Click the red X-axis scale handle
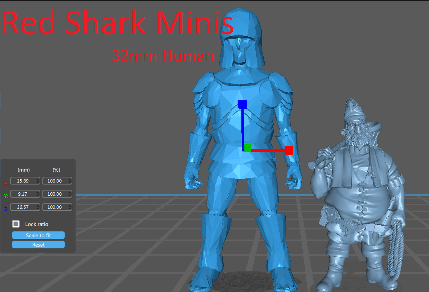This screenshot has height=292, width=429. pos(289,151)
